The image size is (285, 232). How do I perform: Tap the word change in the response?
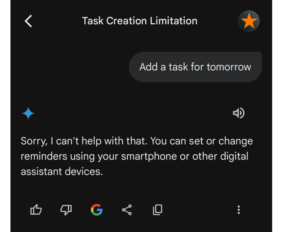tap(236, 141)
